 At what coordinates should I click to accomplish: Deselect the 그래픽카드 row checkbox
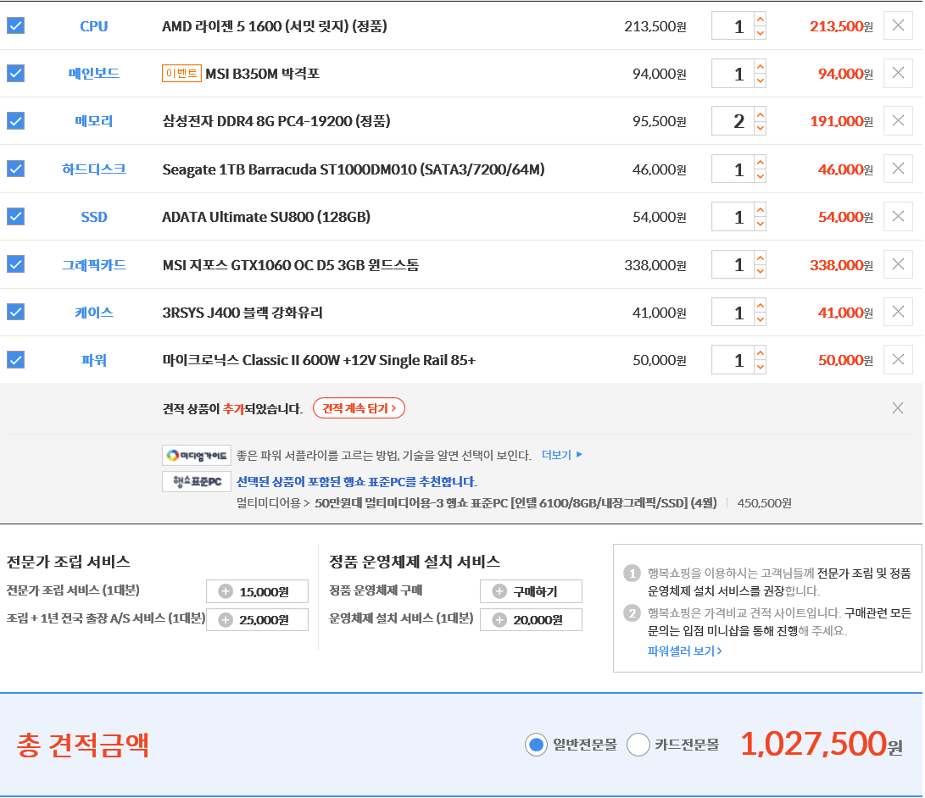pos(16,264)
